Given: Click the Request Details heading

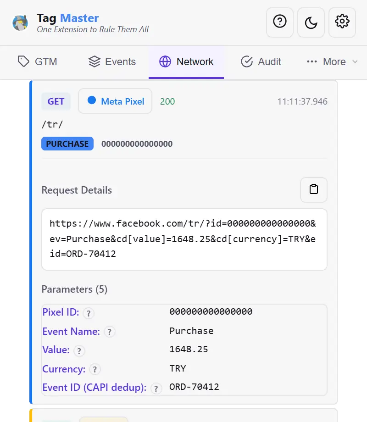Looking at the screenshot, I should point(77,190).
